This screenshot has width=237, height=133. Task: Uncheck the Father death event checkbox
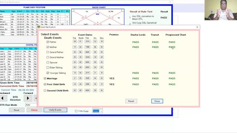pos(48,42)
